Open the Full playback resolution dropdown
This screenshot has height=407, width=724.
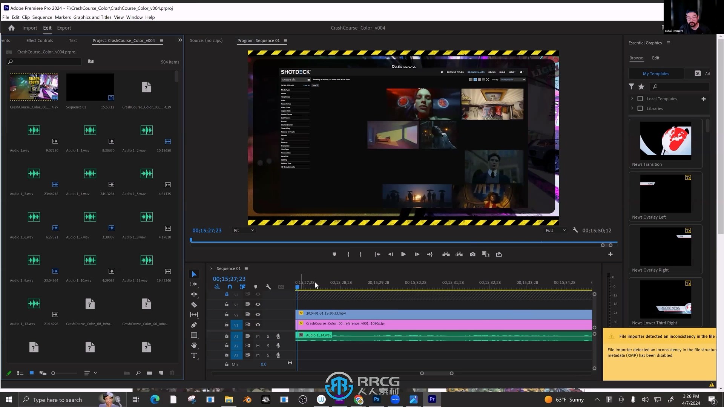pyautogui.click(x=555, y=230)
